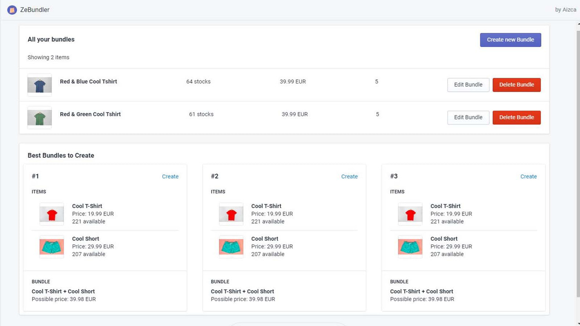This screenshot has width=580, height=326.
Task: Click red Cool T-Shirt image in card #1
Action: click(x=52, y=214)
